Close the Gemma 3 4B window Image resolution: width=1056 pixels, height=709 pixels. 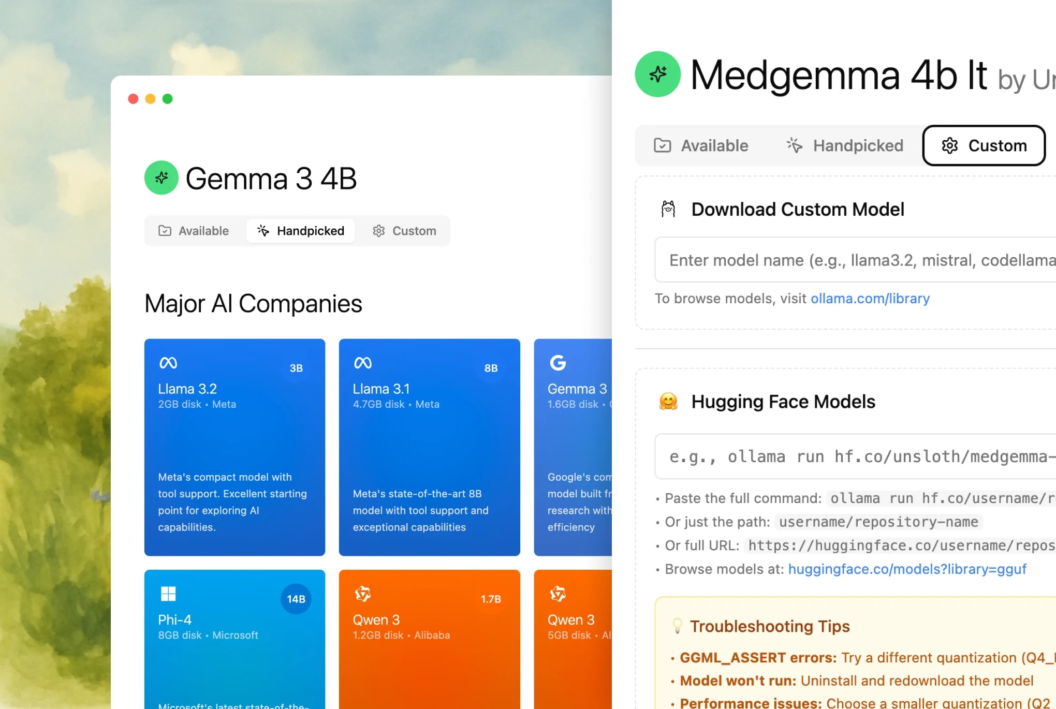pos(133,99)
